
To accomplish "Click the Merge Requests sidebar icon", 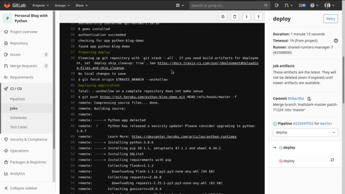I will (6, 66).
